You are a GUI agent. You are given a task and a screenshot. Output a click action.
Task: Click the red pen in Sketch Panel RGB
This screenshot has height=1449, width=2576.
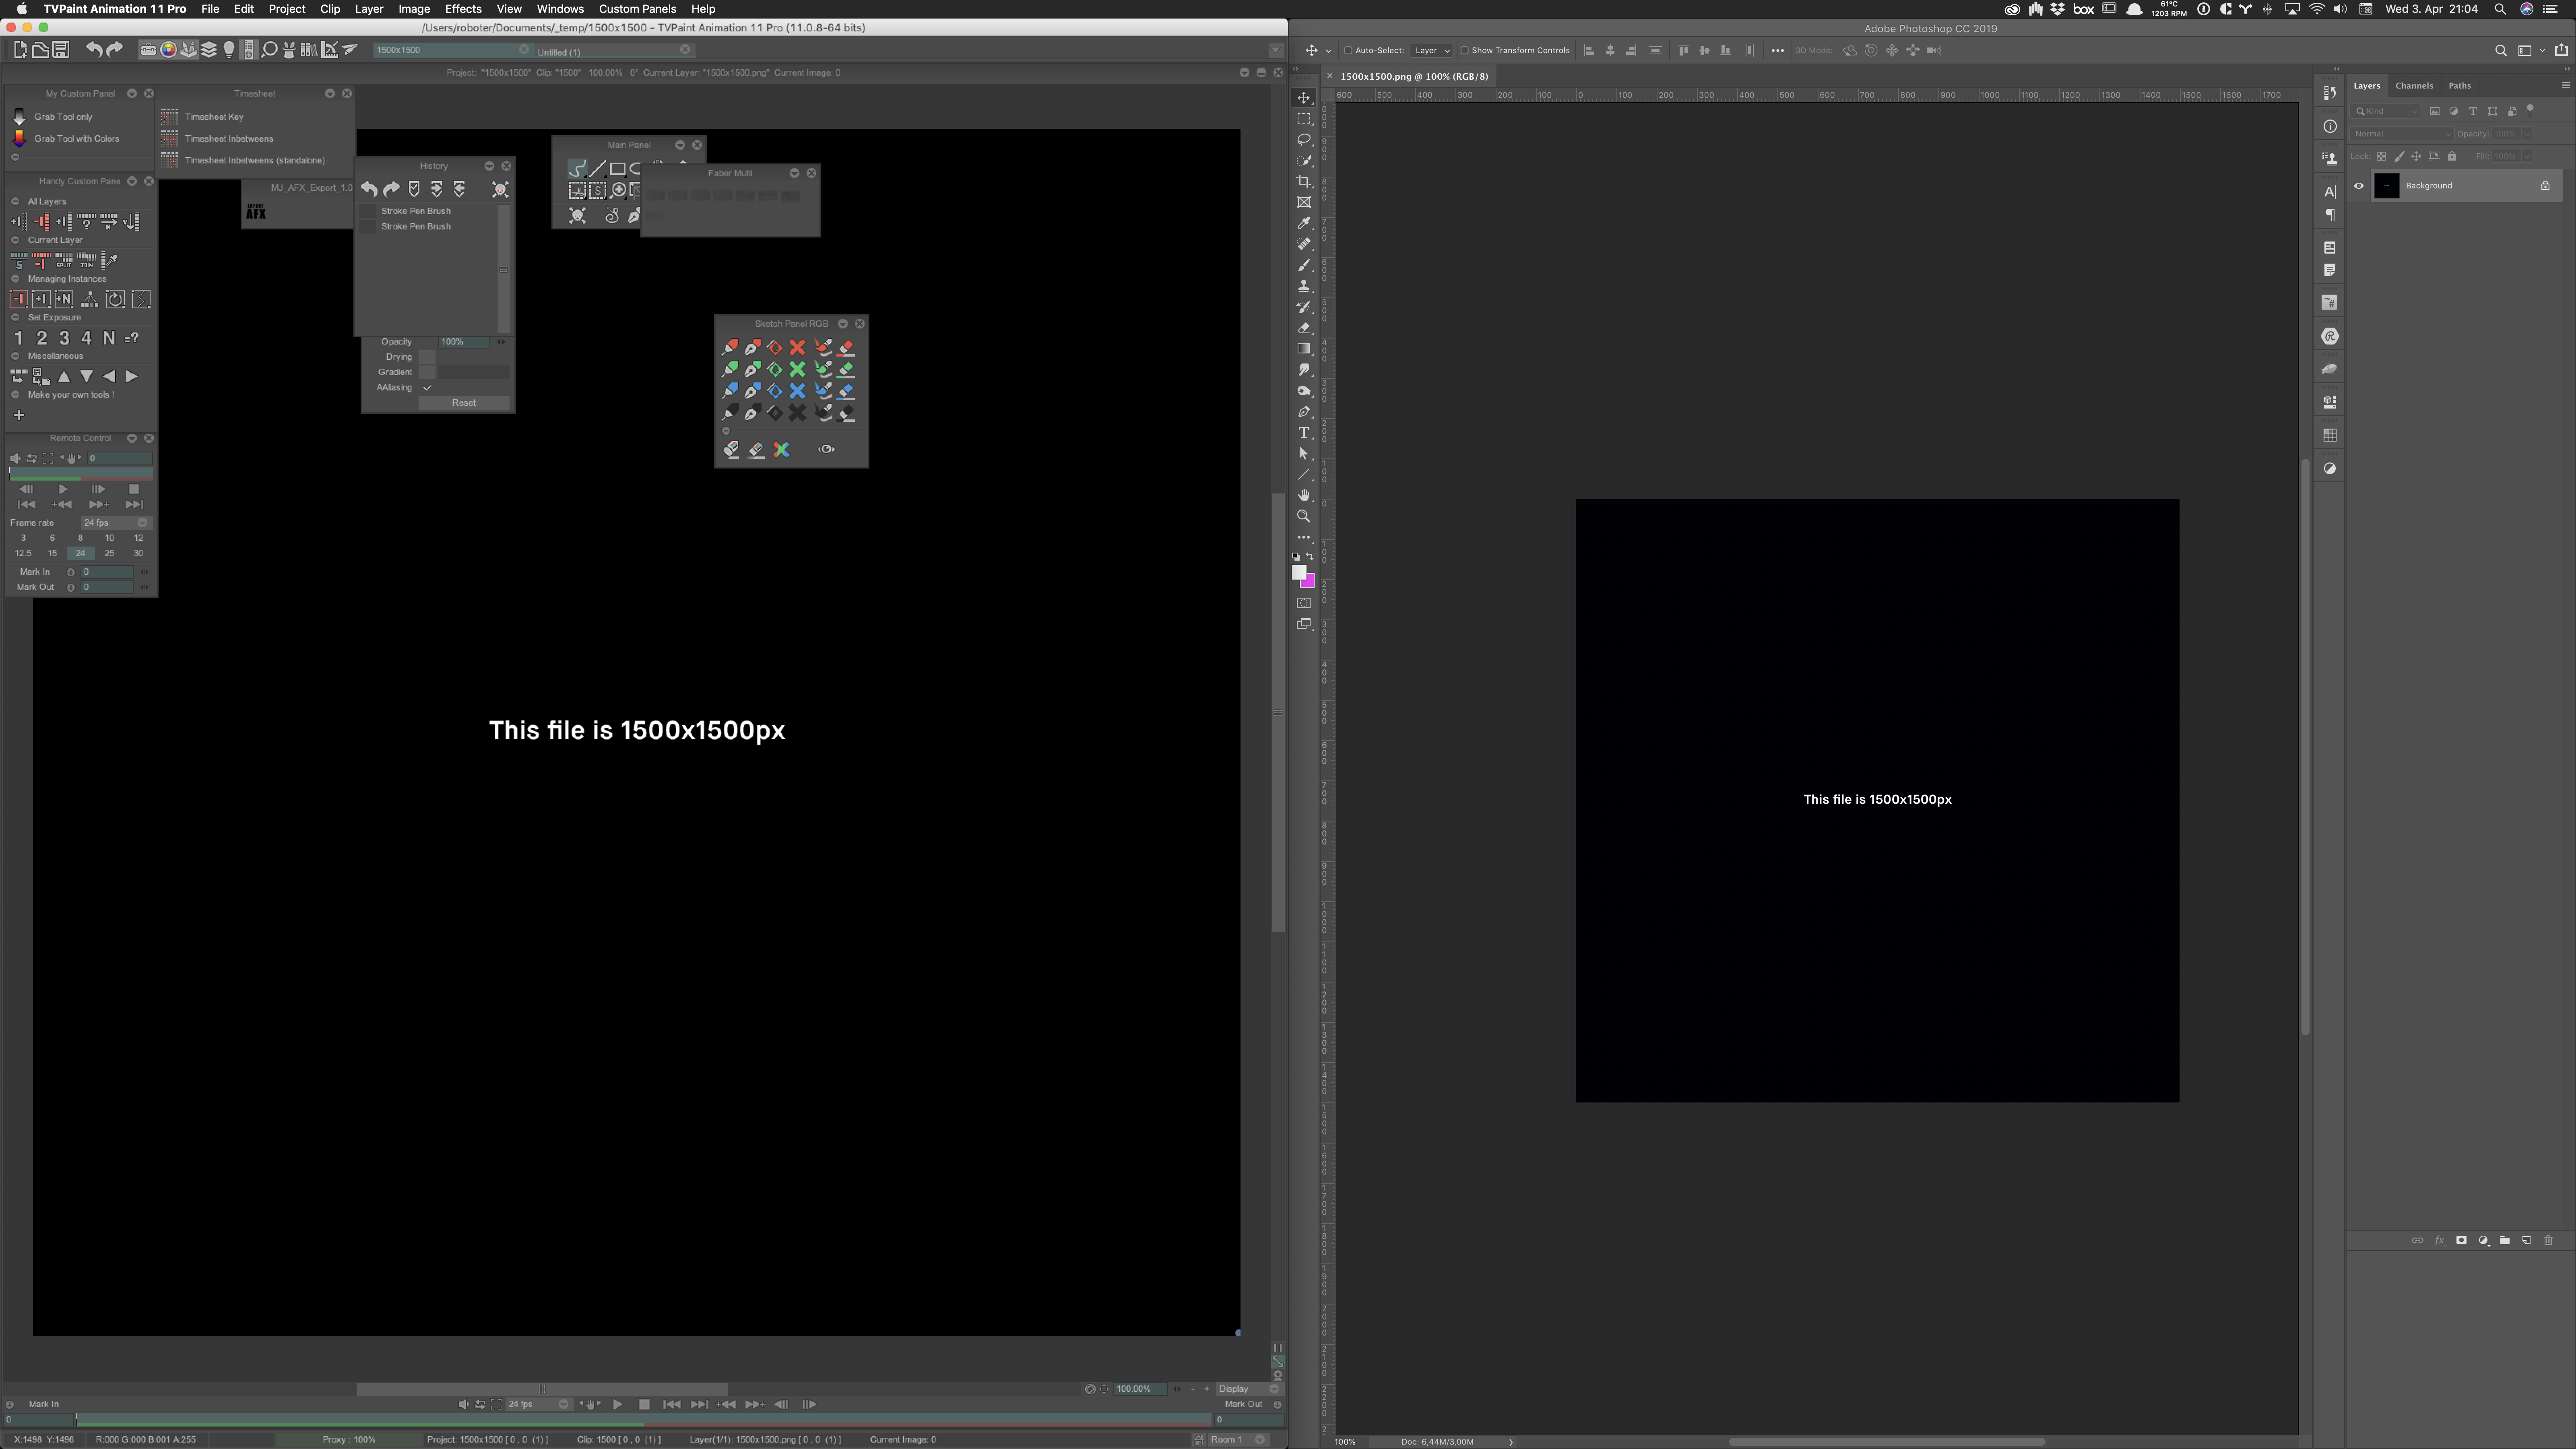(730, 347)
